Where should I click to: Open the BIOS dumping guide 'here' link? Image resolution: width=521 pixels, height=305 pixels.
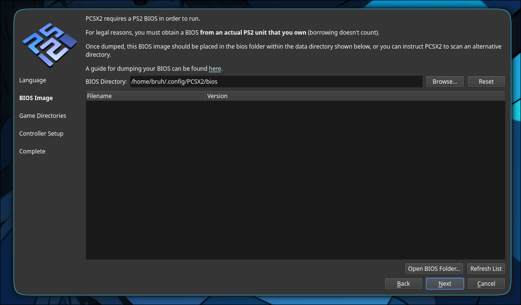click(215, 68)
